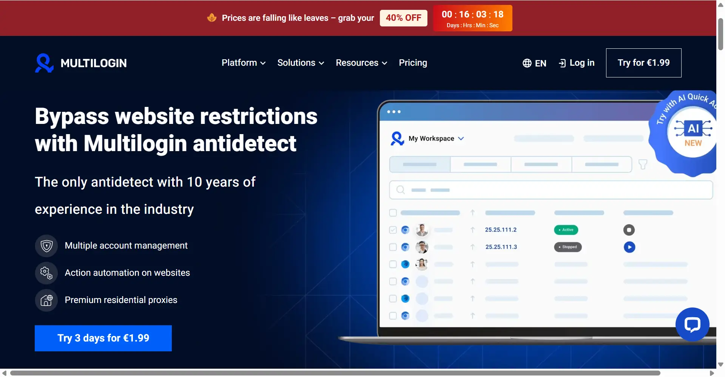This screenshot has height=377, width=725.
Task: Click the leaf icon in the promo banner
Action: pyautogui.click(x=212, y=17)
